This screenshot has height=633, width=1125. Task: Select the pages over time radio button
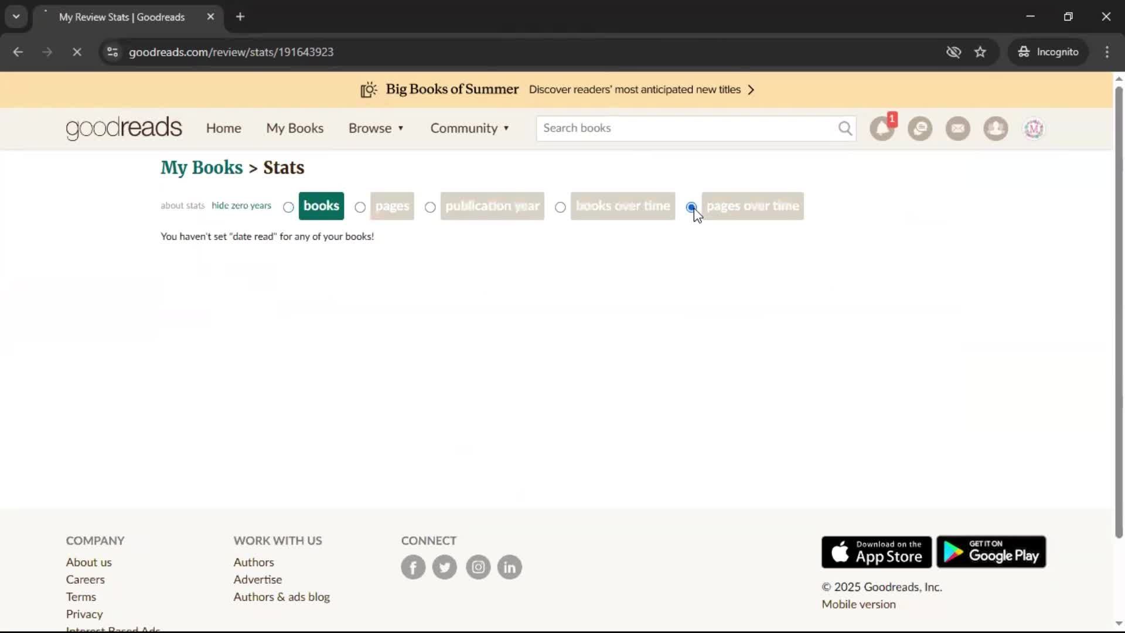click(691, 207)
